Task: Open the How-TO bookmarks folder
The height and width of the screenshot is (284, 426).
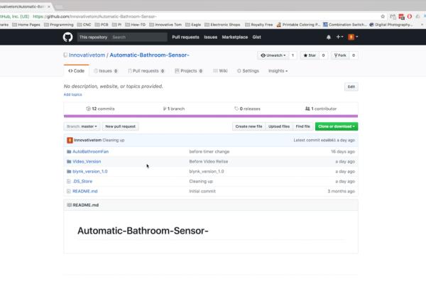Action: (136, 25)
